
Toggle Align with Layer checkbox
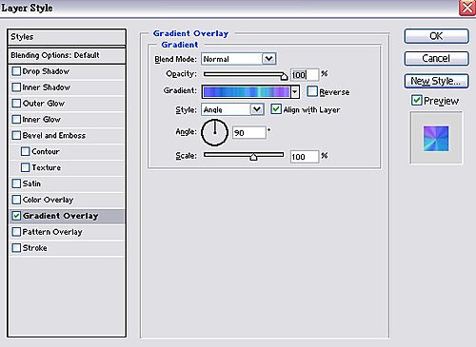276,109
